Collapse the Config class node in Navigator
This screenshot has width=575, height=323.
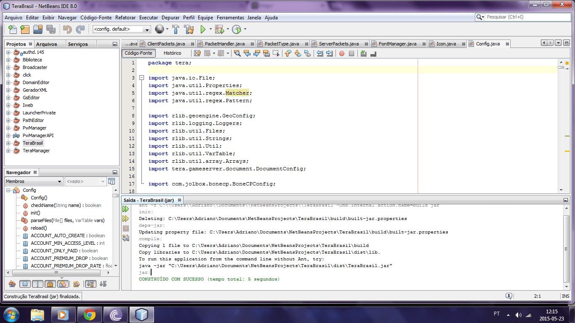tap(8, 190)
